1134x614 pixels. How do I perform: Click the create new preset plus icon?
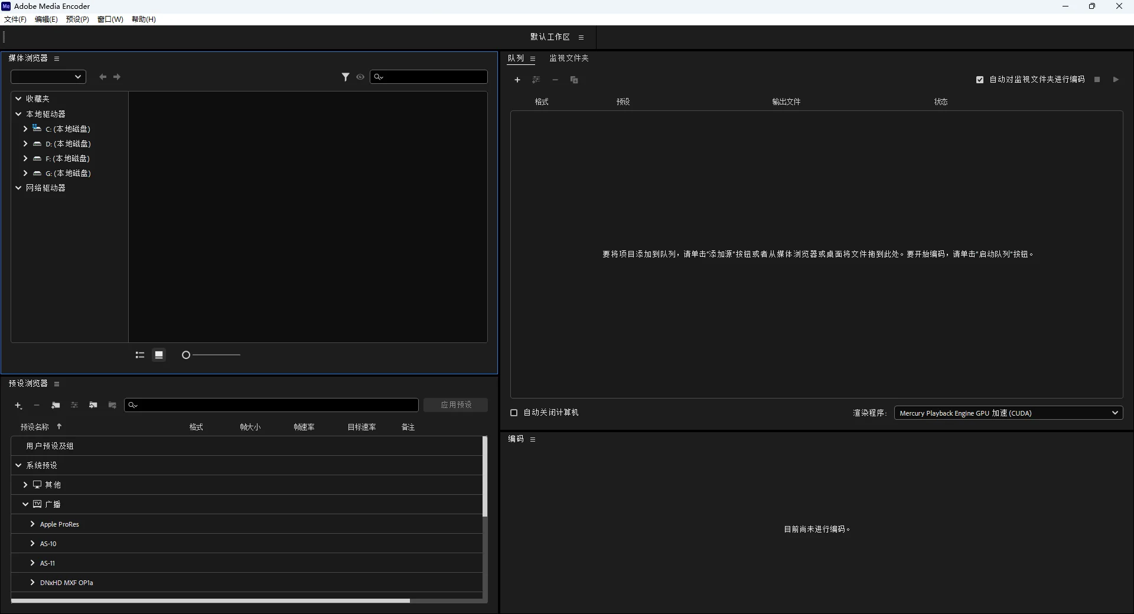(x=18, y=406)
